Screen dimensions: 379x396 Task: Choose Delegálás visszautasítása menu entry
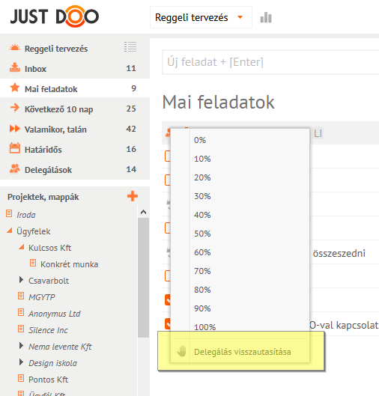(243, 352)
